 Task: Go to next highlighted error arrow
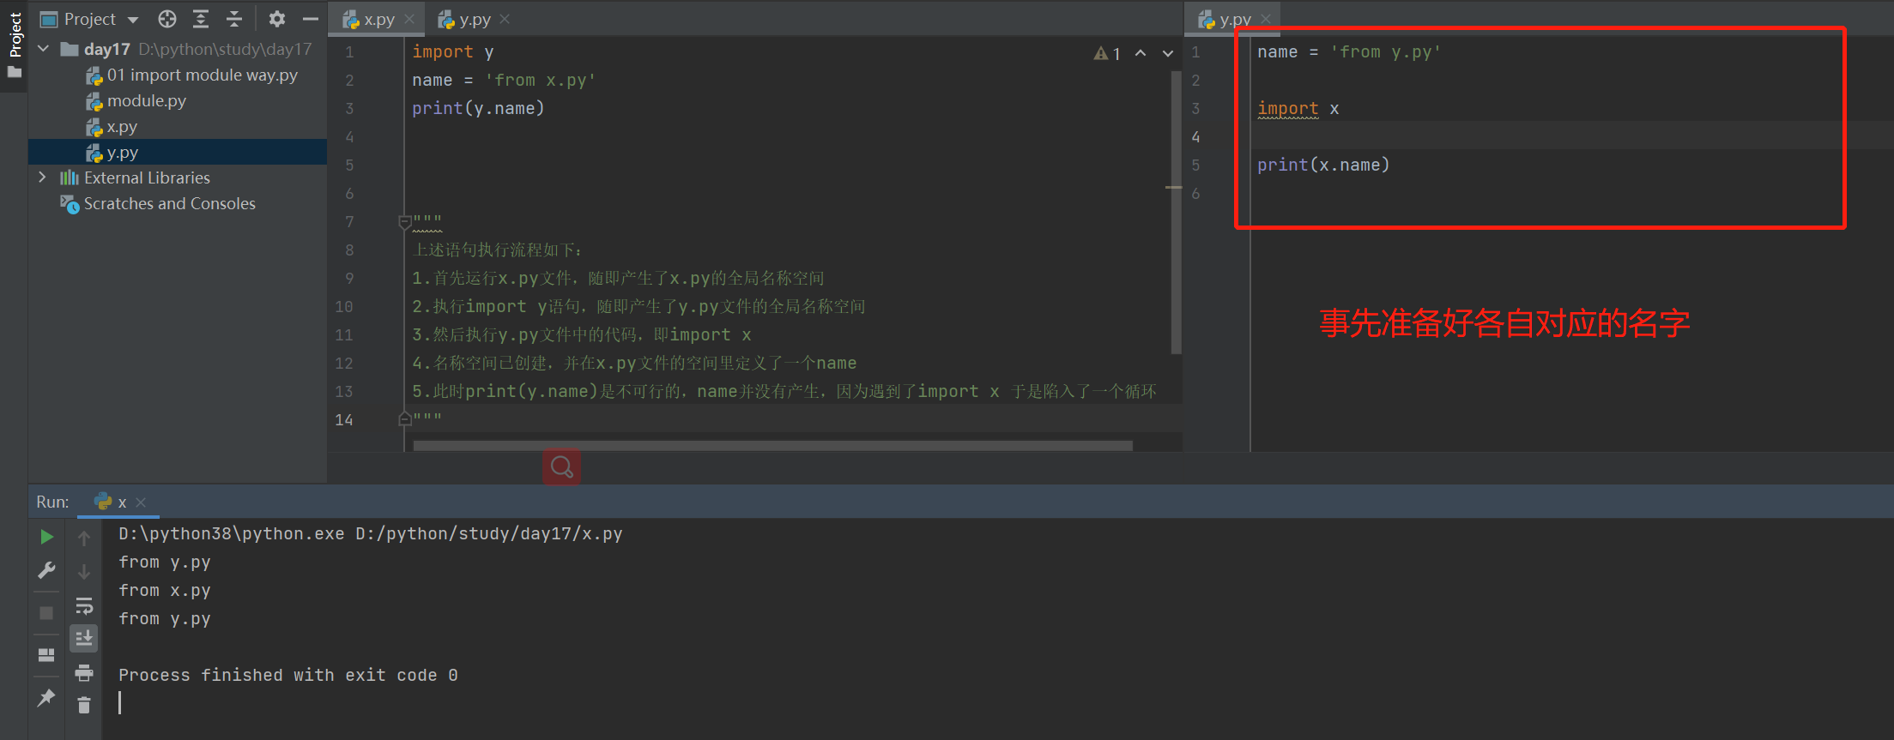(1168, 53)
